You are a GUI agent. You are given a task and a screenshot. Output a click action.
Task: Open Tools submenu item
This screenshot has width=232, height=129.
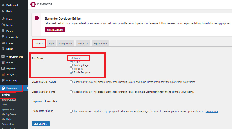(5, 104)
